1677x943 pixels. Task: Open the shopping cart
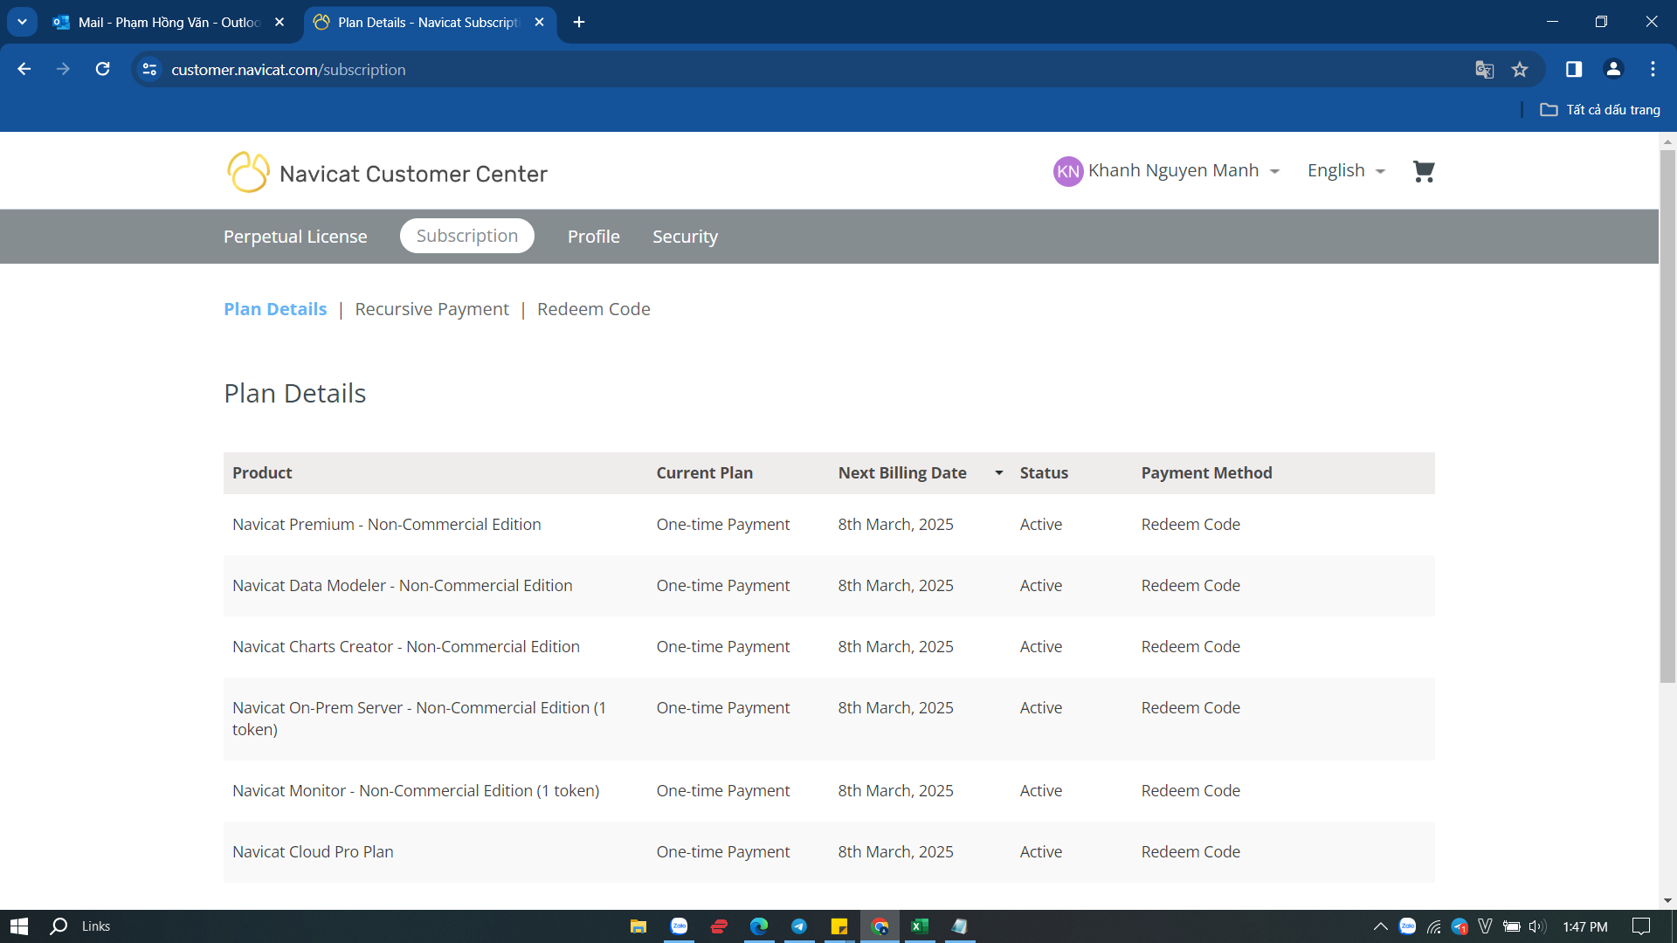[x=1424, y=171]
